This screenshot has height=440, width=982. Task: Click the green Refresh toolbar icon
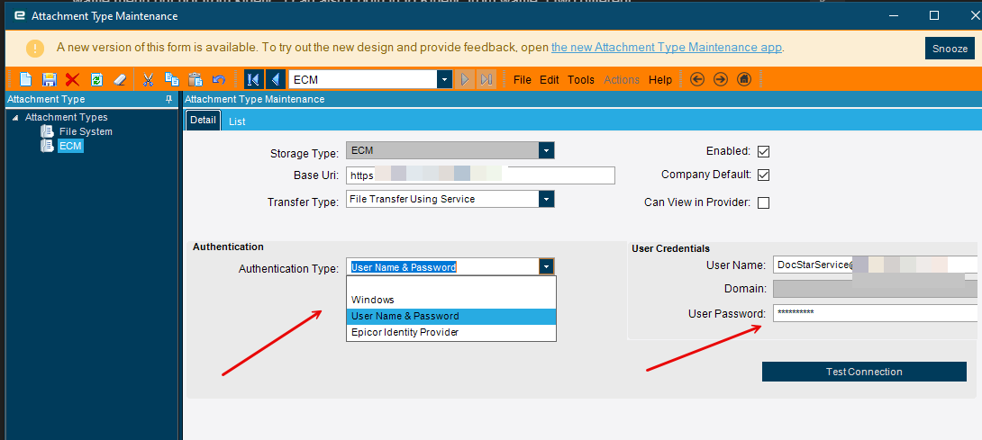click(x=96, y=79)
